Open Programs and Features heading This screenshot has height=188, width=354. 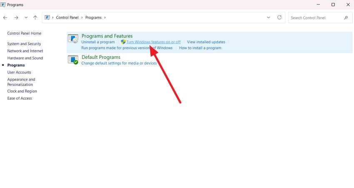[107, 36]
